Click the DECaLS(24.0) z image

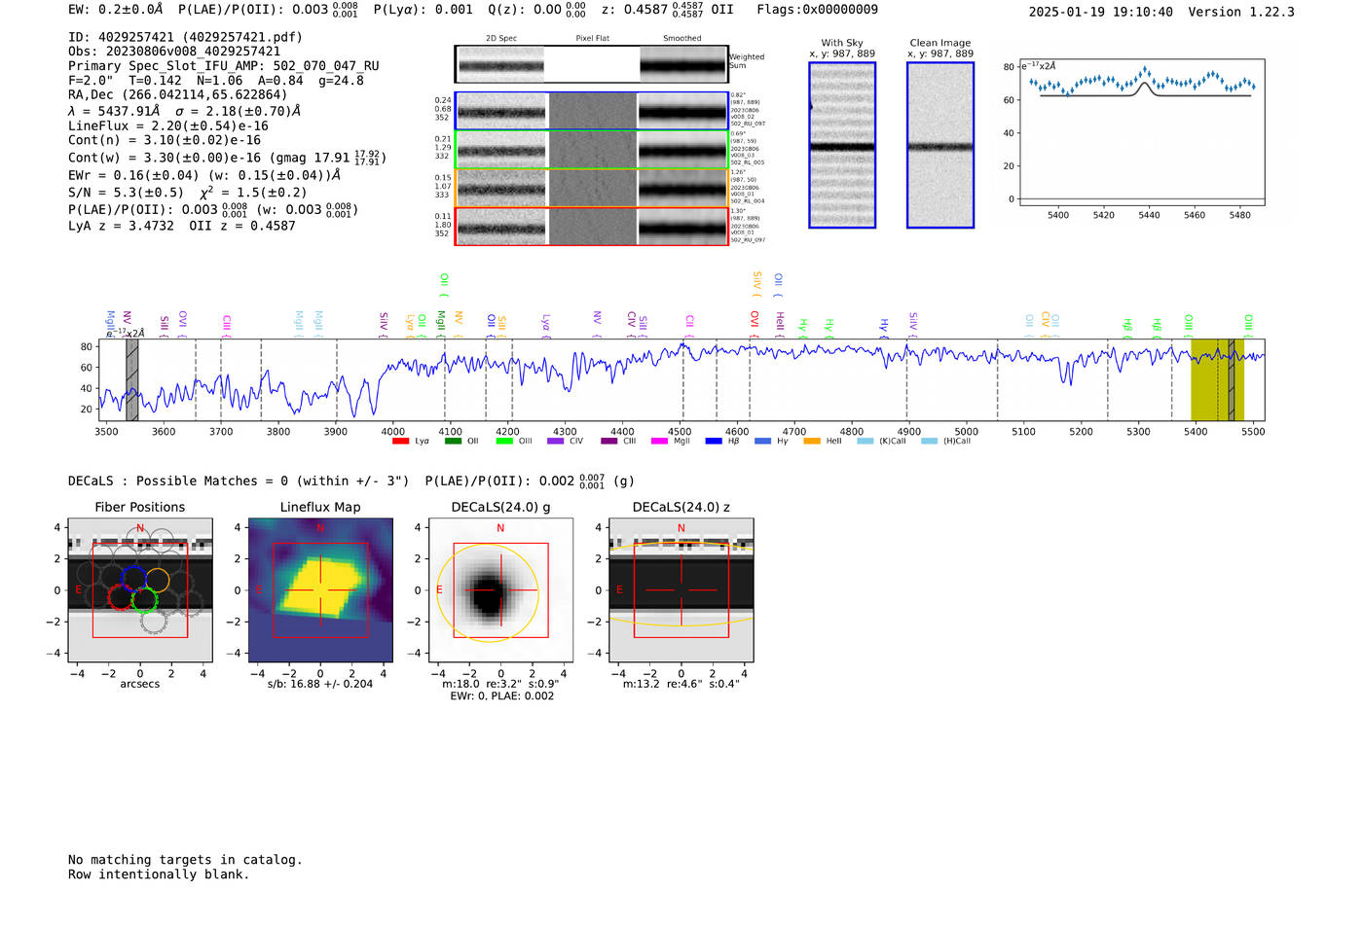(681, 589)
